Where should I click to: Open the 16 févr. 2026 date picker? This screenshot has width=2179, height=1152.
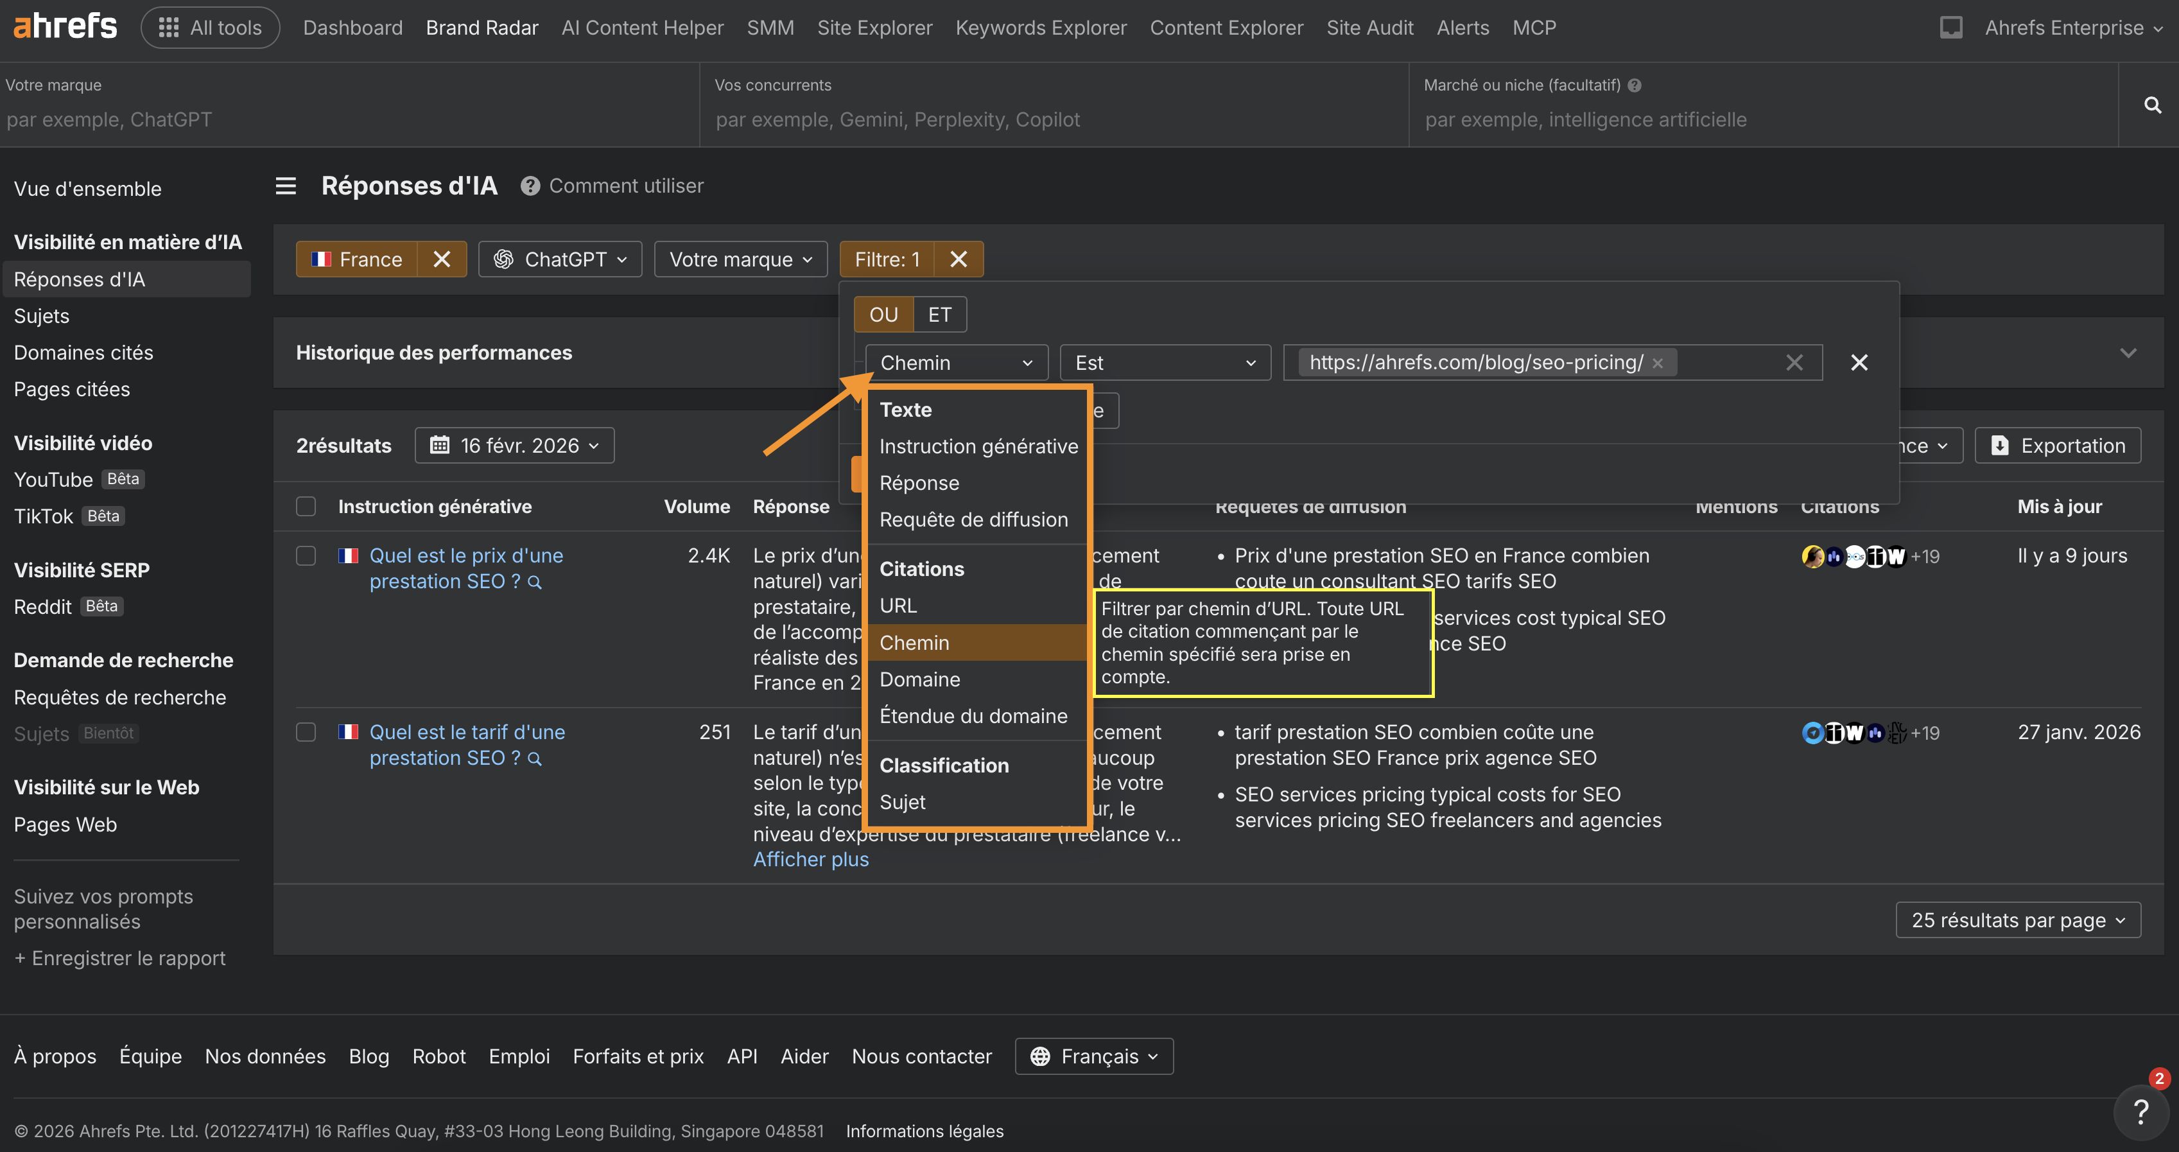[x=514, y=446]
